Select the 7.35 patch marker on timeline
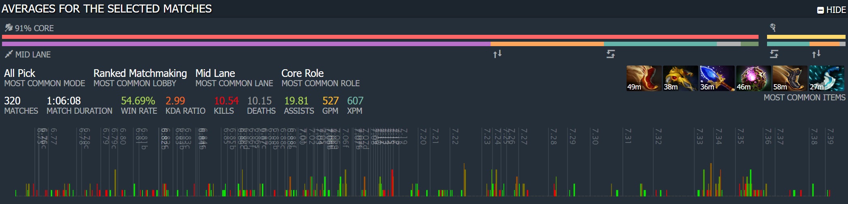 click(x=740, y=136)
